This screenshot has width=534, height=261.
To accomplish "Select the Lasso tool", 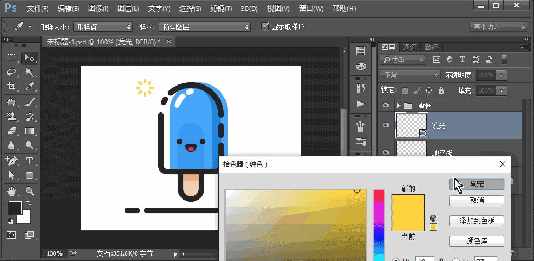I will (12, 72).
